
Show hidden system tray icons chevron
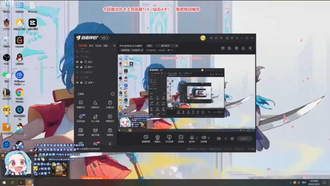tap(290, 183)
